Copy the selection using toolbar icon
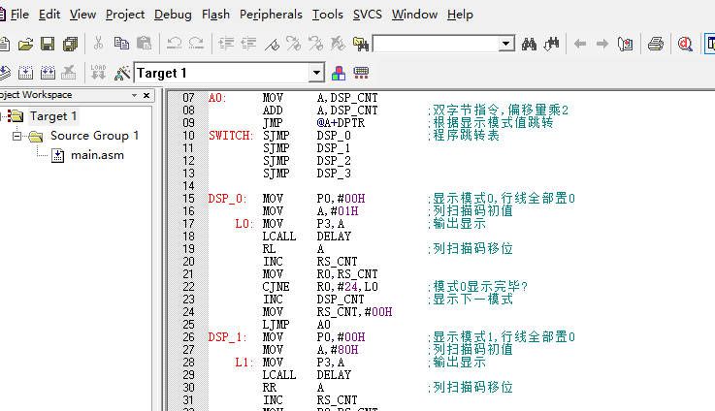The image size is (715, 411). tap(121, 44)
